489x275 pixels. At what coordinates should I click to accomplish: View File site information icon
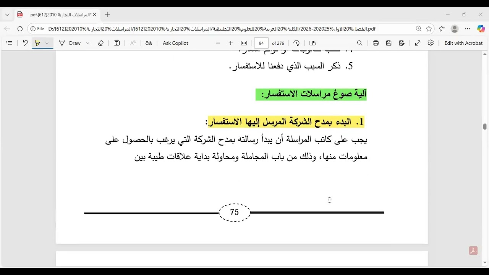(x=37, y=29)
